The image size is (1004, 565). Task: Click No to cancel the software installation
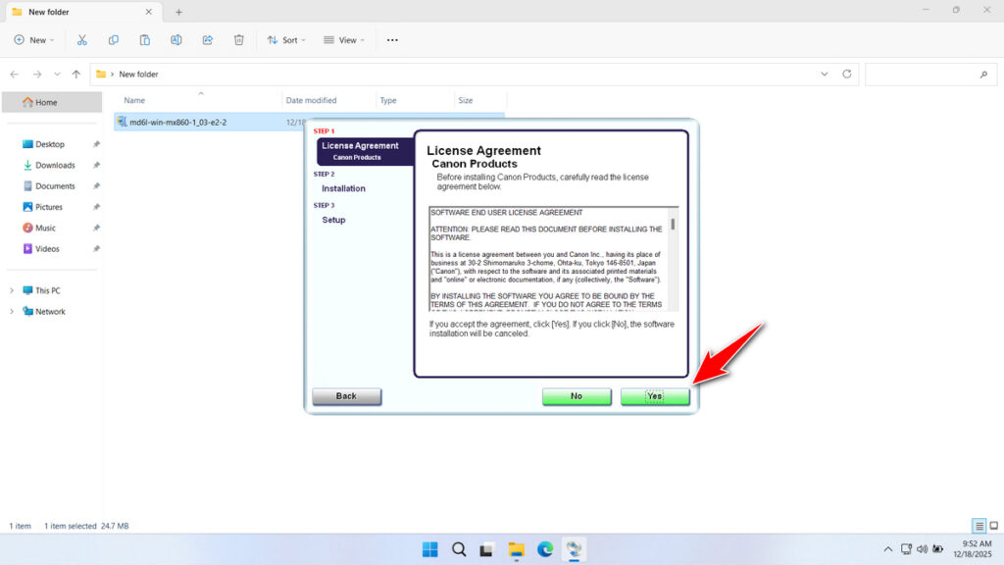tap(577, 396)
